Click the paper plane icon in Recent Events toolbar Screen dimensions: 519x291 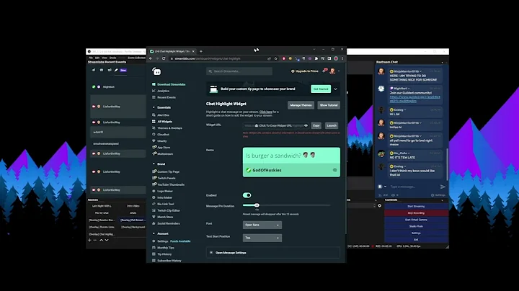pyautogui.click(x=93, y=70)
